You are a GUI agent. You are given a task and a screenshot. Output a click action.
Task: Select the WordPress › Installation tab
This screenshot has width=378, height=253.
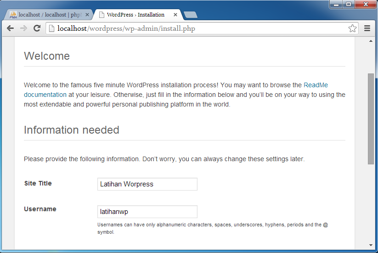point(137,15)
